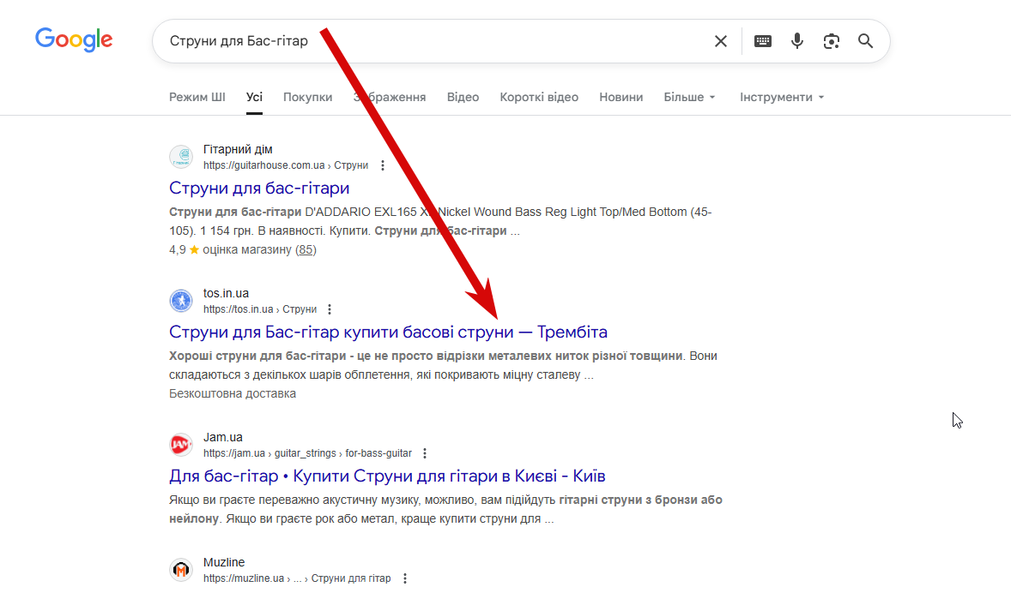Image resolution: width=1011 pixels, height=593 pixels.
Task: Click the Безкоштовна доставка text
Action: click(x=233, y=394)
